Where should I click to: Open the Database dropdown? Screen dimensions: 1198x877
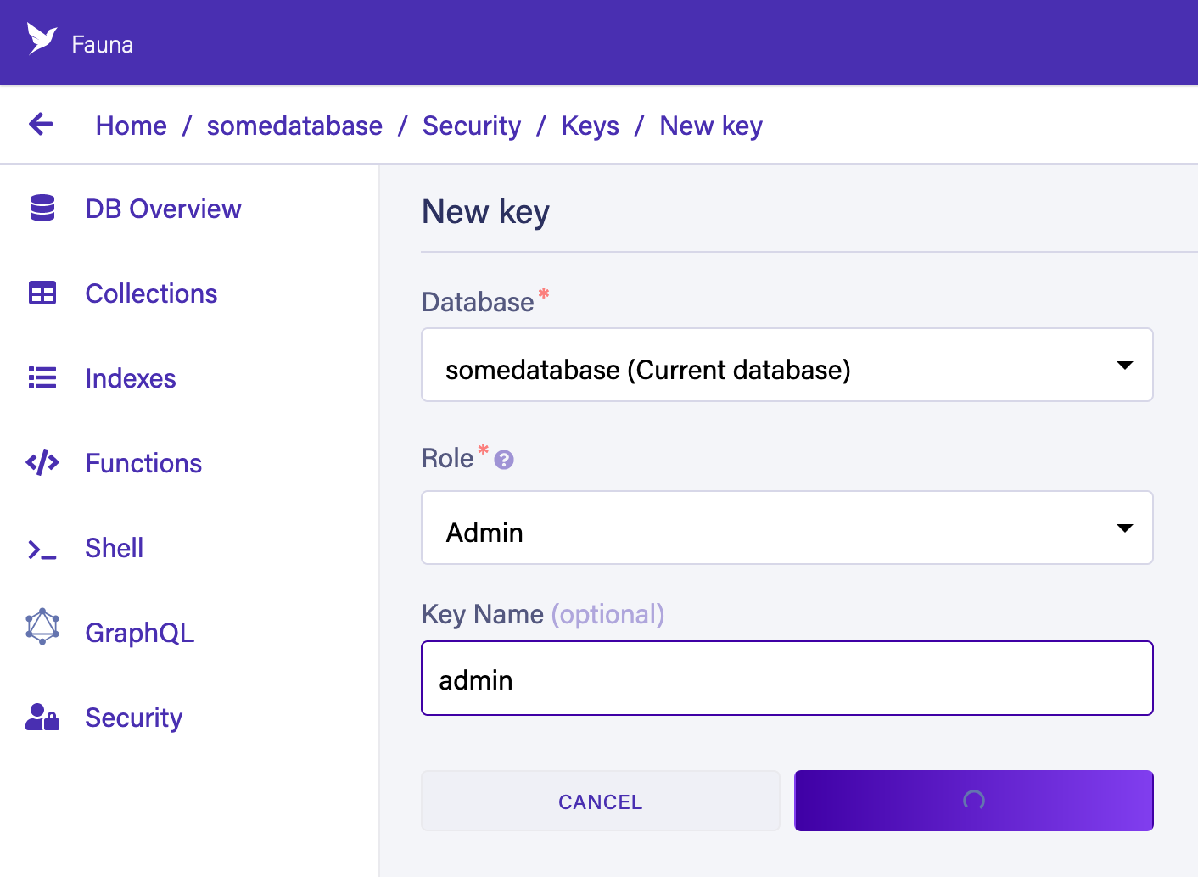click(787, 365)
